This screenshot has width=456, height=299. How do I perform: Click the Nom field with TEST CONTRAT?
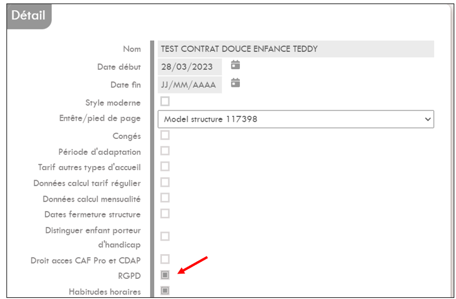tap(296, 49)
